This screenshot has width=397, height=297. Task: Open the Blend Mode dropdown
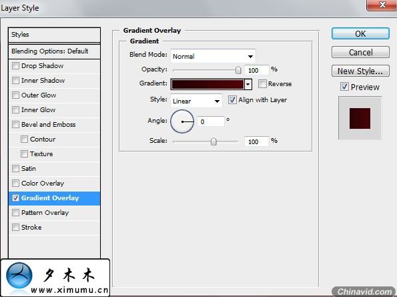pos(214,56)
